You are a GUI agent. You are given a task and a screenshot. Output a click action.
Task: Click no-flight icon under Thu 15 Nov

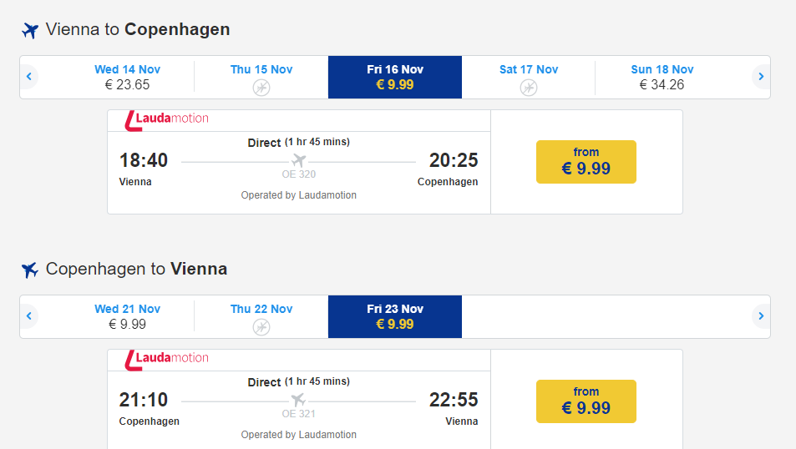261,87
